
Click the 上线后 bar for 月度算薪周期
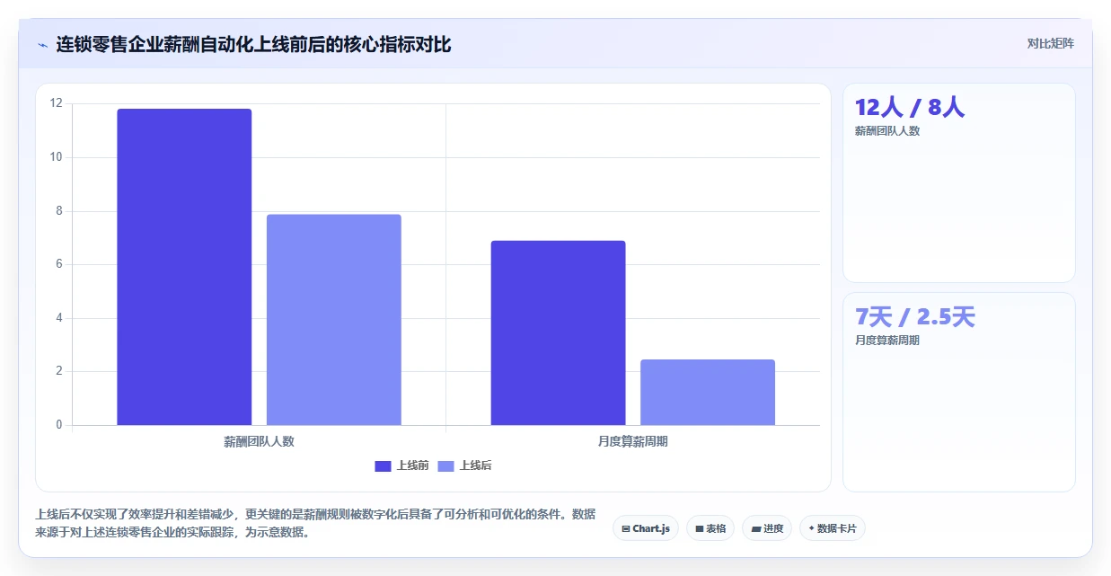point(708,393)
